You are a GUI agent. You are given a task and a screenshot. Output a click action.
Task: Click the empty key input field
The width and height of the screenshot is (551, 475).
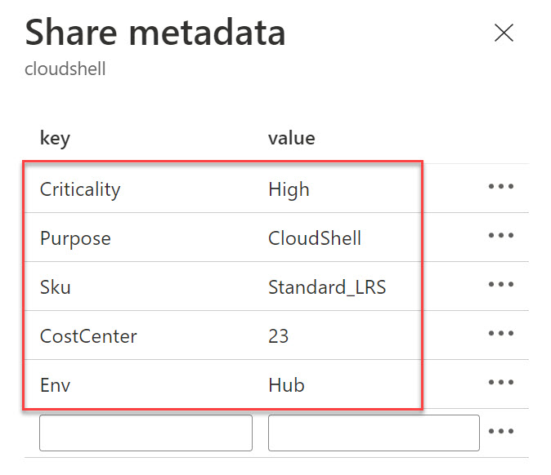[x=146, y=433]
